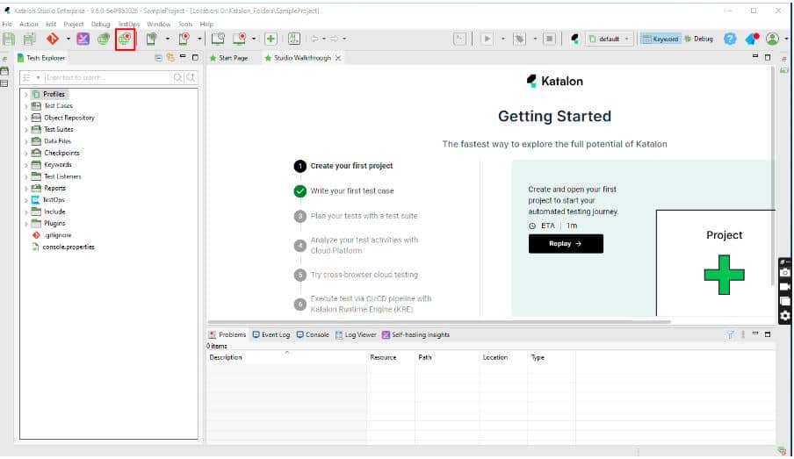This screenshot has height=459, width=794.
Task: Click the terminal command icon in toolbar
Action: pos(459,39)
